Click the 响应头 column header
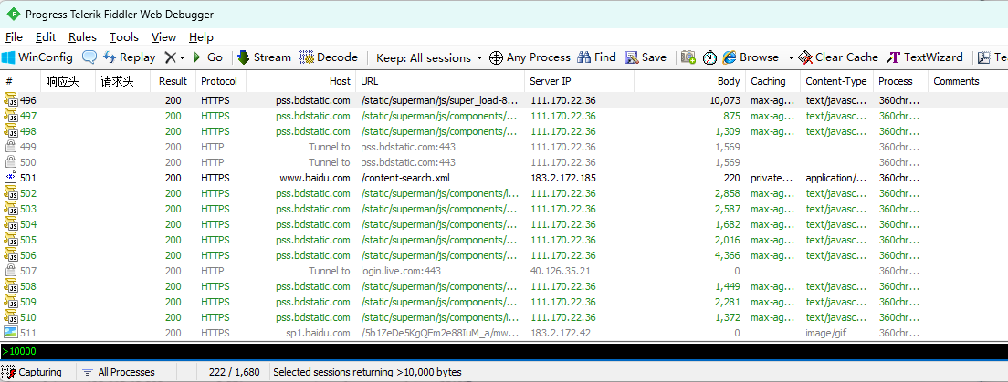The height and width of the screenshot is (382, 1008). (x=68, y=81)
